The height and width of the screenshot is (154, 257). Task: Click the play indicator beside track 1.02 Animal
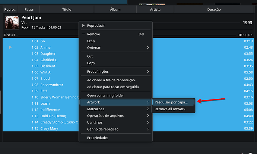10,47
